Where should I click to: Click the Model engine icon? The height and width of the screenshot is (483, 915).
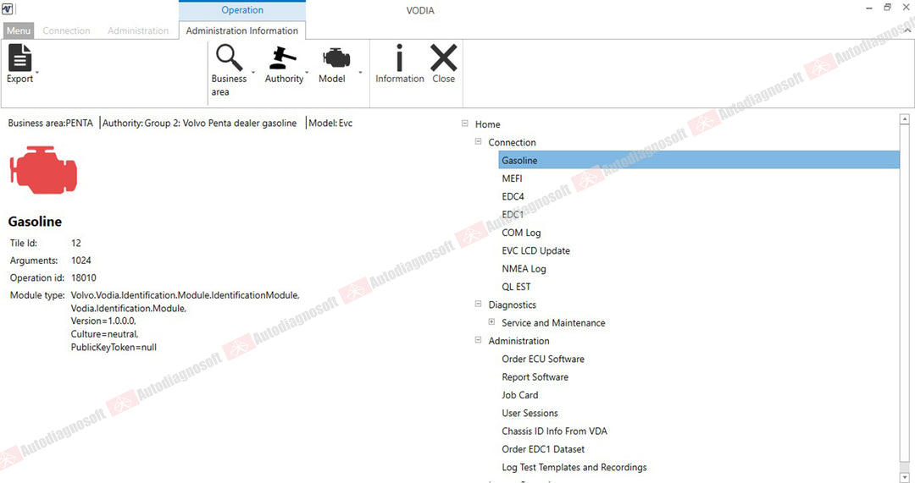click(336, 58)
